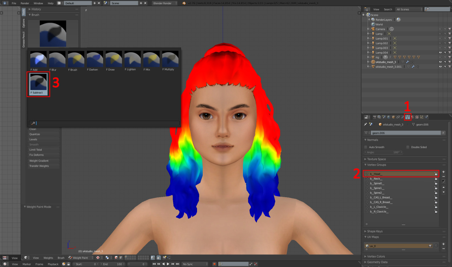Remove the selected vertex group with minus

(x=444, y=176)
